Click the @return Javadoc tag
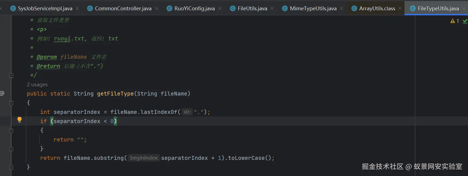 [49, 66]
